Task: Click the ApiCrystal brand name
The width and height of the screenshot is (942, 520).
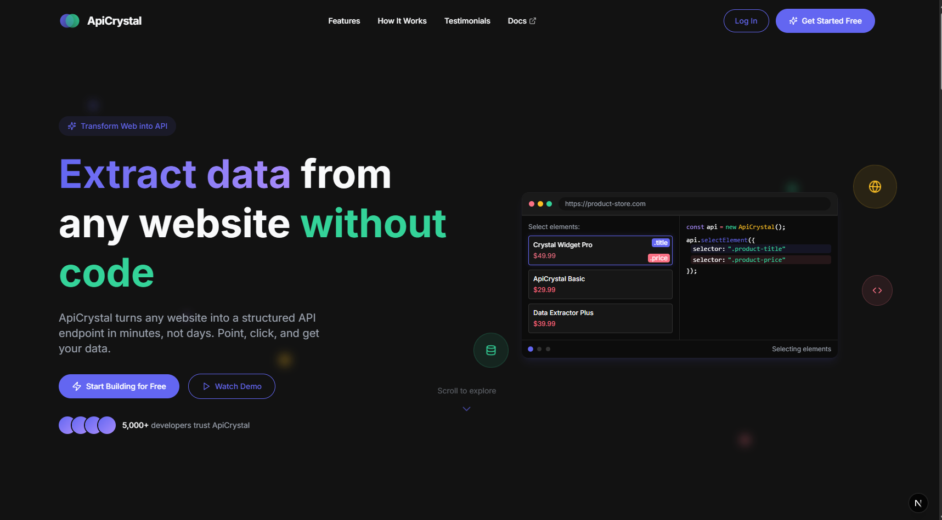Action: click(114, 21)
